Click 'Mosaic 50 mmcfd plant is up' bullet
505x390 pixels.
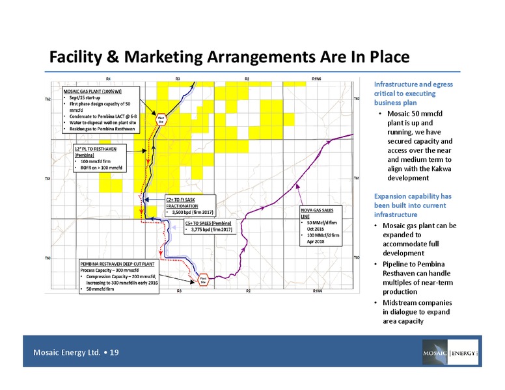pos(420,146)
